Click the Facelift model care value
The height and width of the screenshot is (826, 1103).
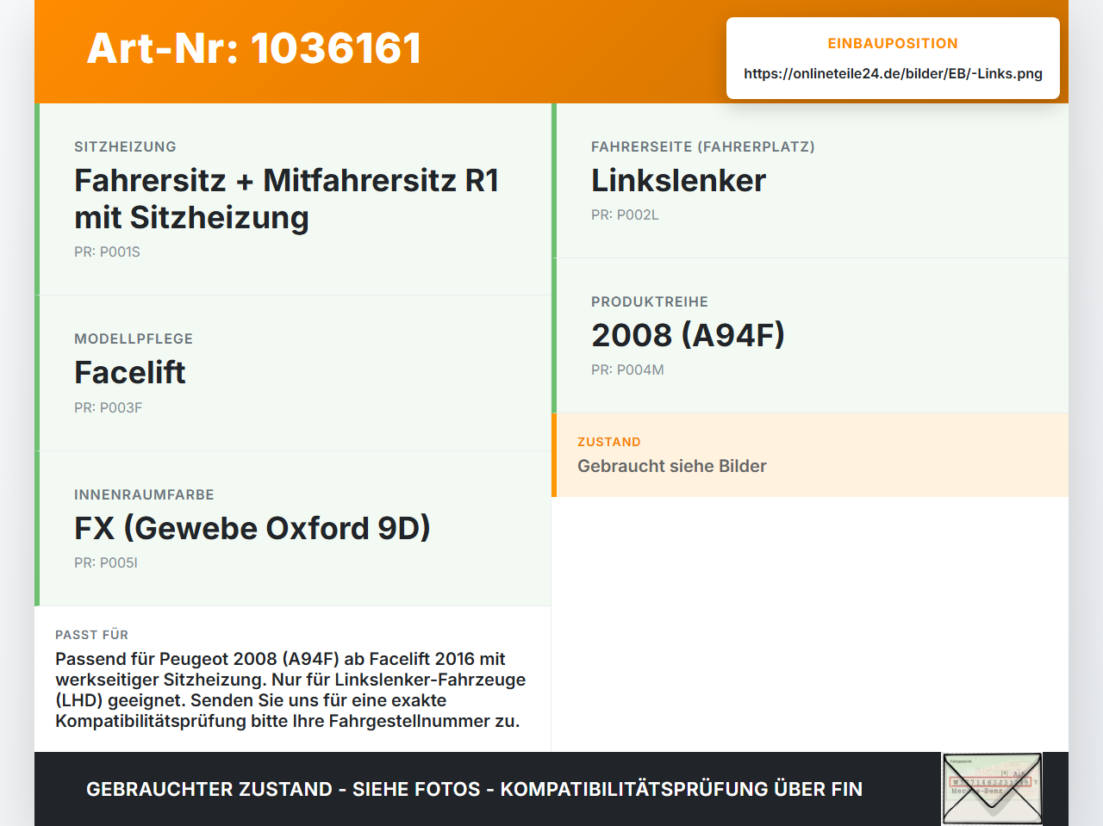130,372
